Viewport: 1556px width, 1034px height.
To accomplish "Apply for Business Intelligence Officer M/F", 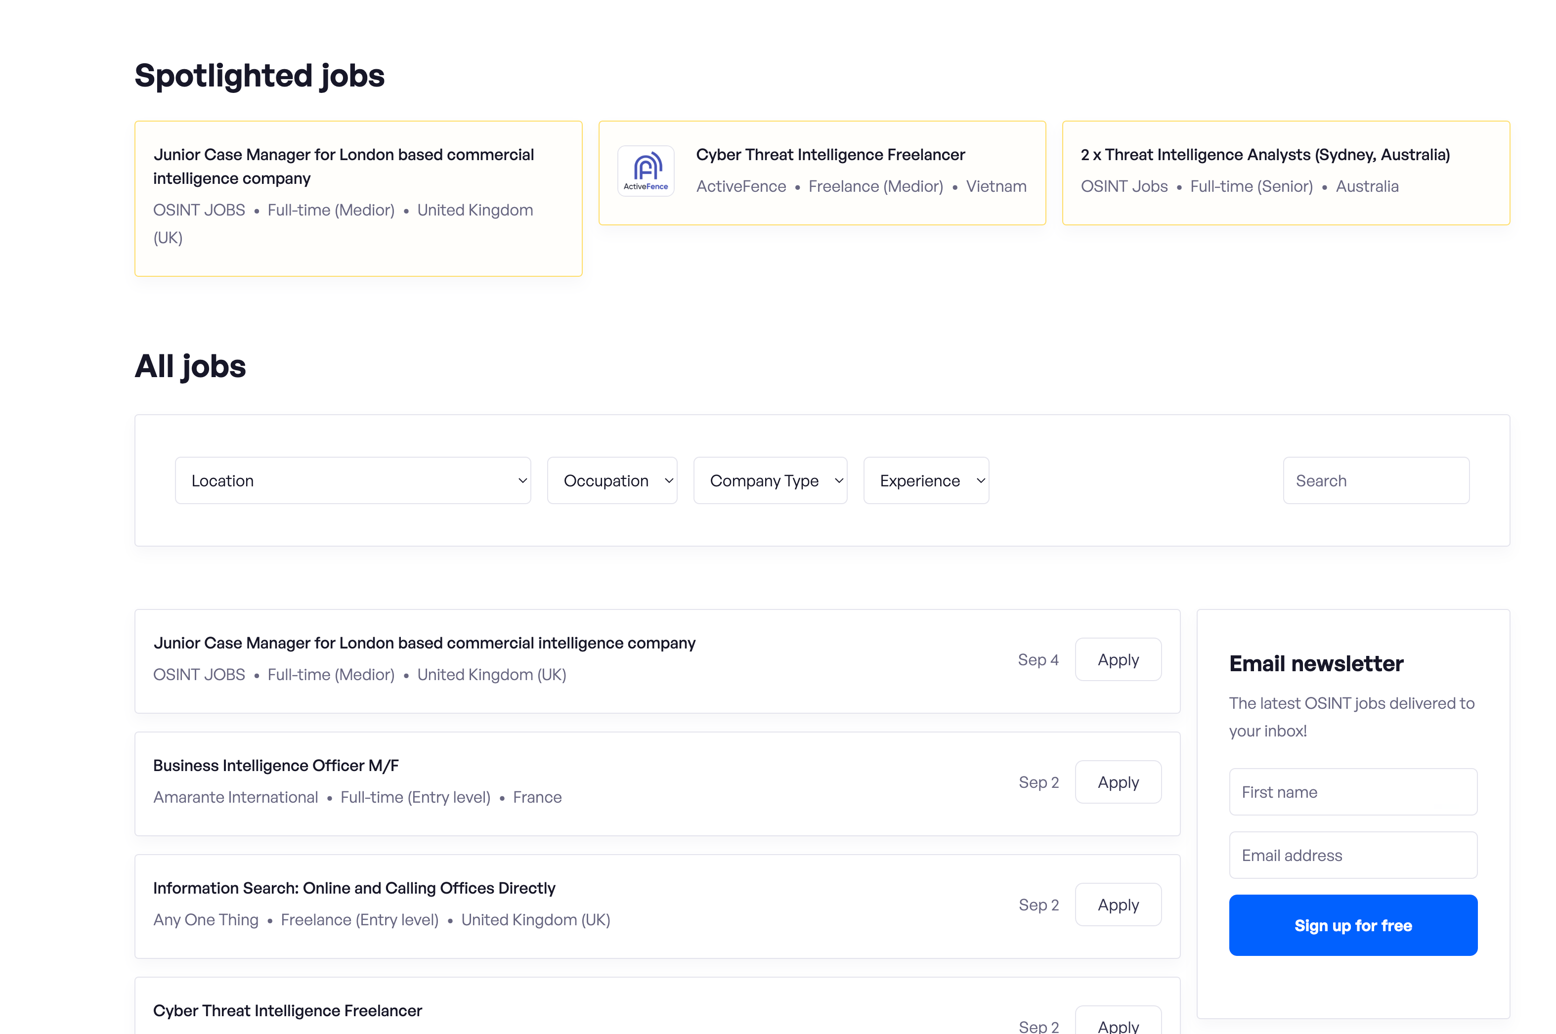I will pyautogui.click(x=1118, y=781).
